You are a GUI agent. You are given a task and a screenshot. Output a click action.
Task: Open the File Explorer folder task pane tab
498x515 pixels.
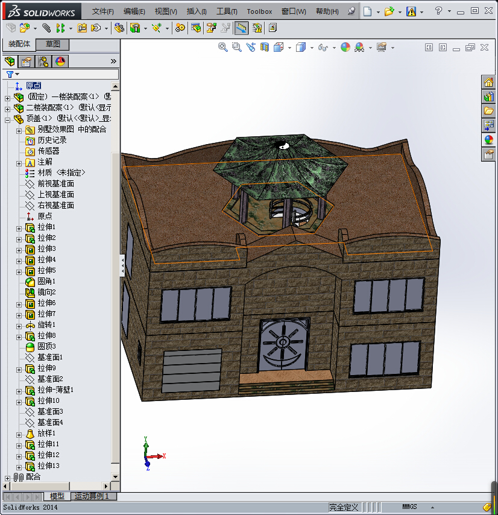coord(488,111)
